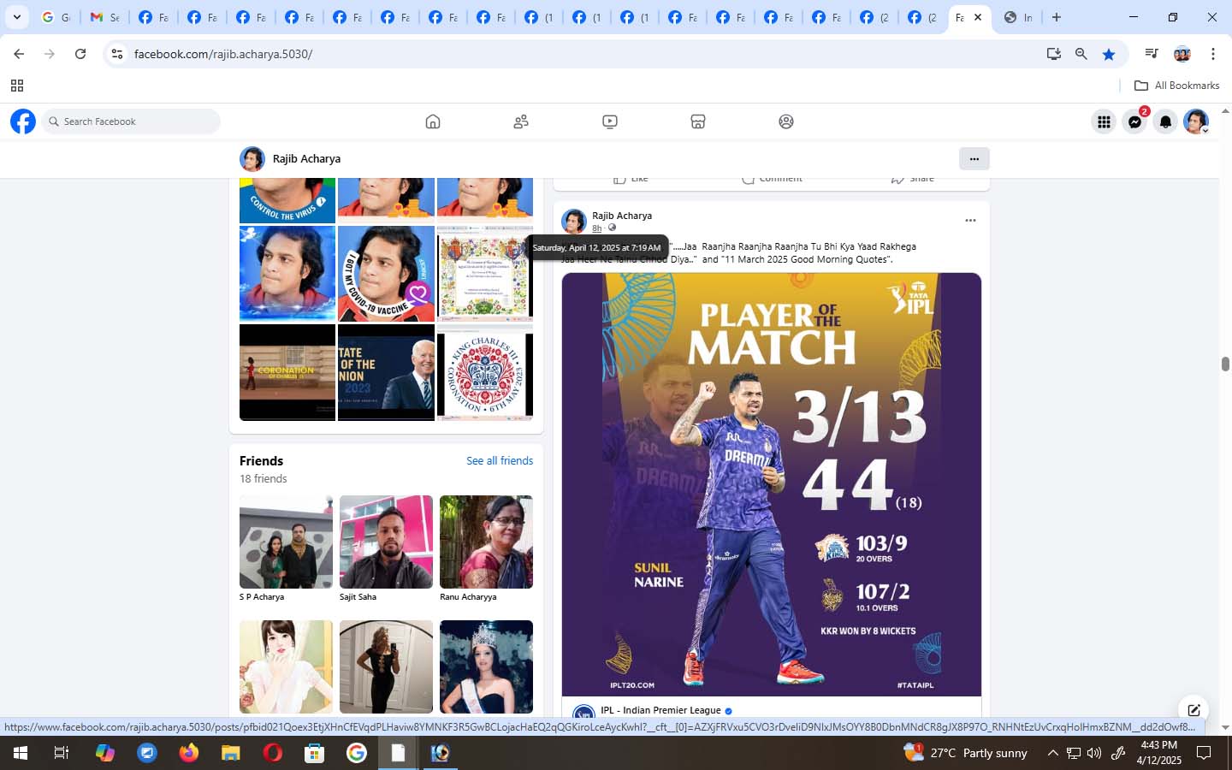Click the browser Back arrow

coord(19,54)
